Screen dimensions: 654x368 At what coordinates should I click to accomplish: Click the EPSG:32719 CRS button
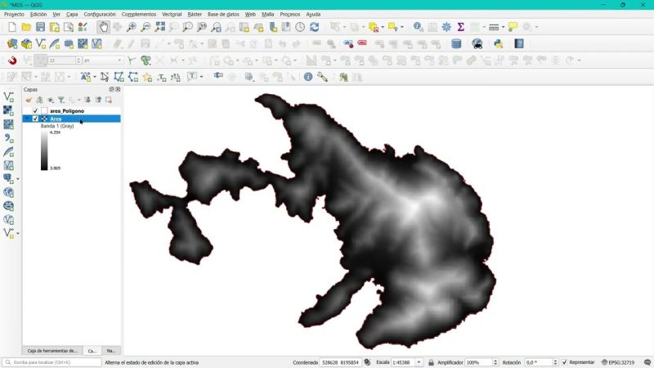click(619, 362)
